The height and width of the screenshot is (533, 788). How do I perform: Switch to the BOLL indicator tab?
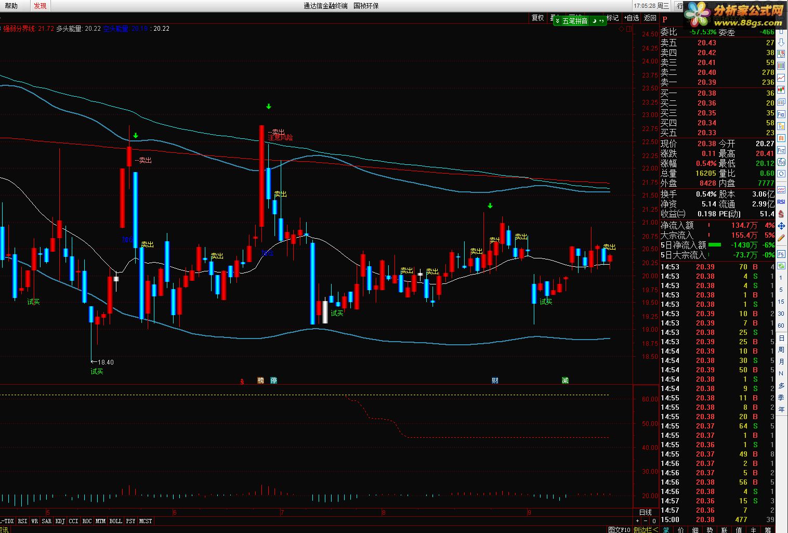pos(115,521)
